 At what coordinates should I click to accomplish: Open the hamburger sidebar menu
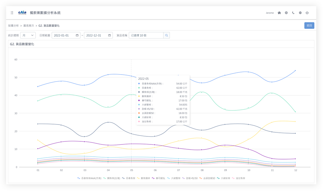tap(12, 13)
